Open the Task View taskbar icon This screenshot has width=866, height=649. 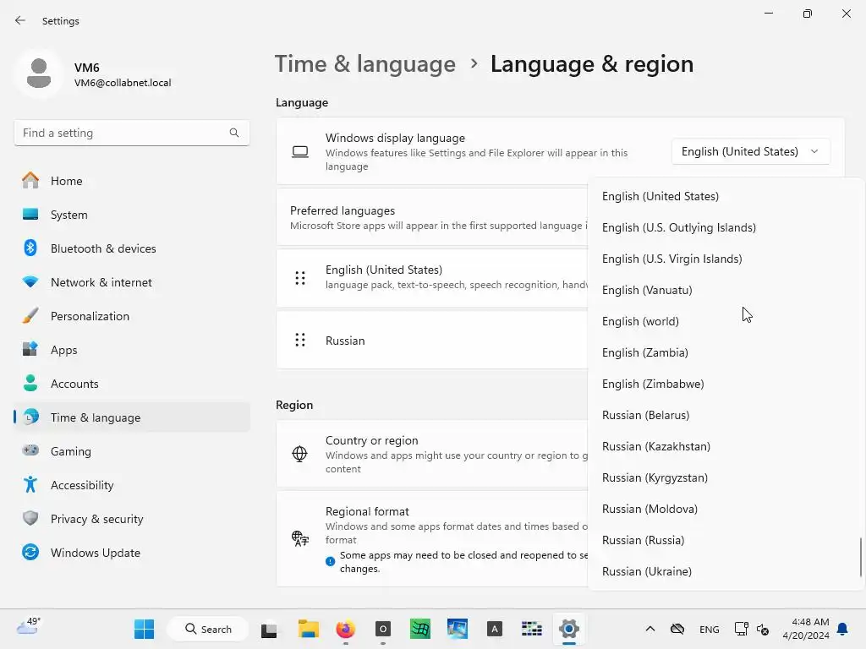(x=269, y=630)
